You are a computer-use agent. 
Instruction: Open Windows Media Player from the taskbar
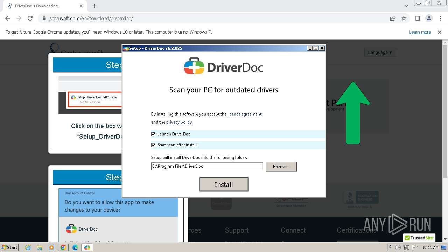(51, 247)
